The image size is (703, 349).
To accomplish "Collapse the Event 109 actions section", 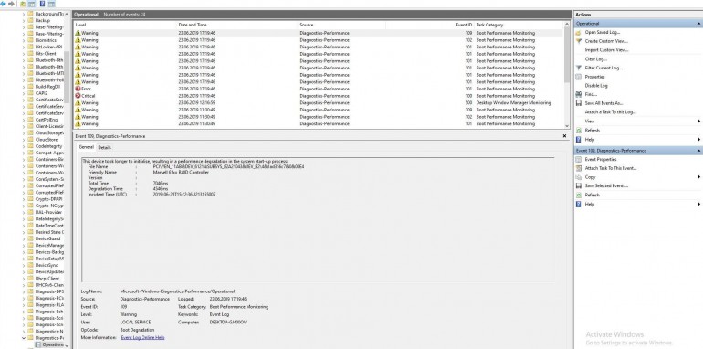I will click(x=699, y=151).
